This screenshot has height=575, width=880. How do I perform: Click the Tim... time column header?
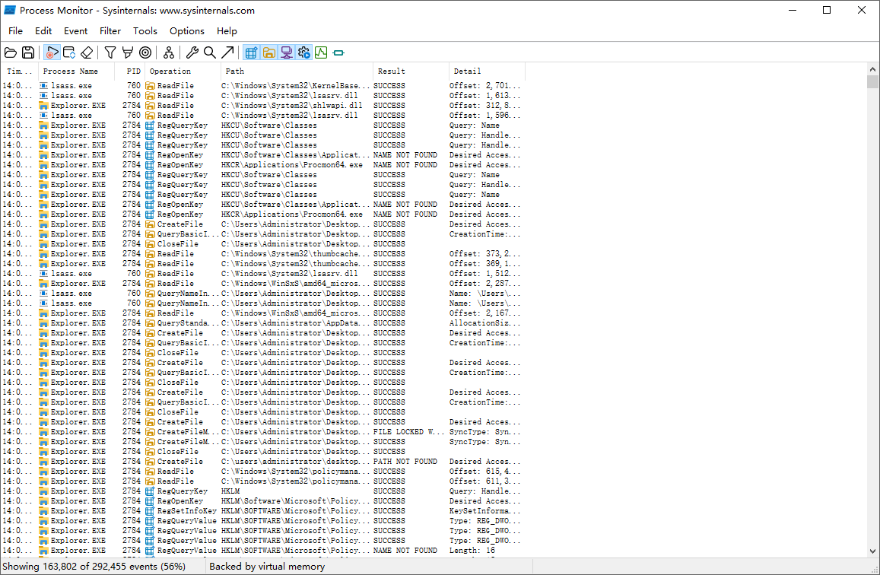pyautogui.click(x=20, y=71)
